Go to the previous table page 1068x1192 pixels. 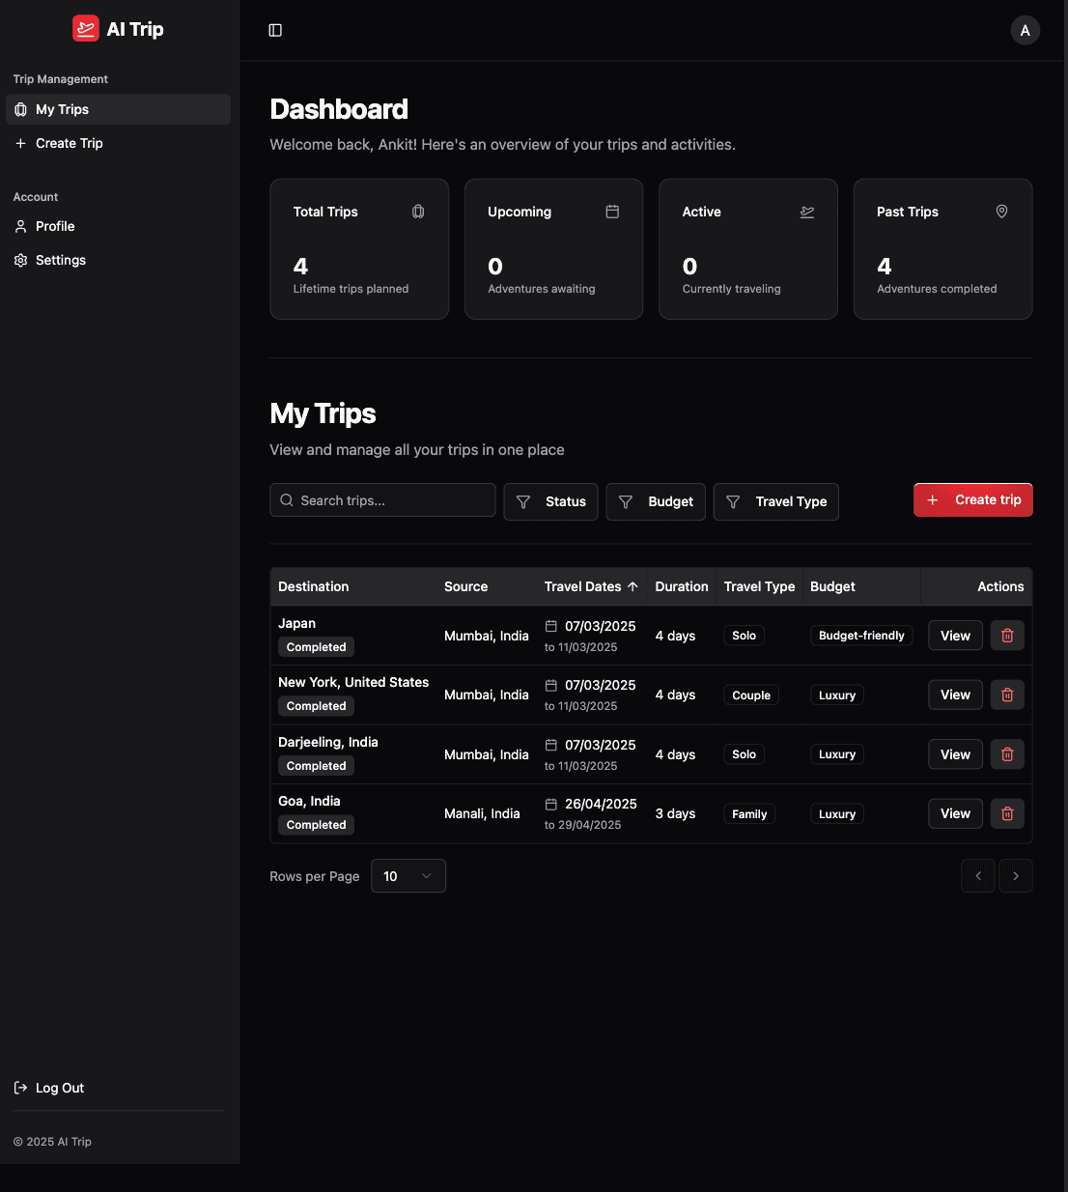click(x=978, y=876)
